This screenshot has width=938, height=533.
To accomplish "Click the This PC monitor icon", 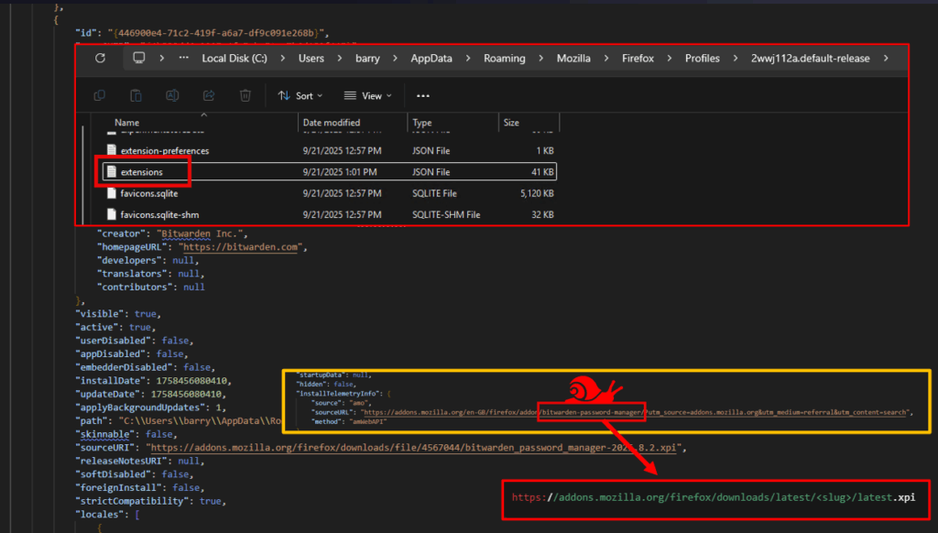I will [139, 58].
